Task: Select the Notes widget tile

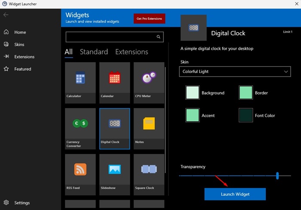Action: pyautogui.click(x=149, y=129)
